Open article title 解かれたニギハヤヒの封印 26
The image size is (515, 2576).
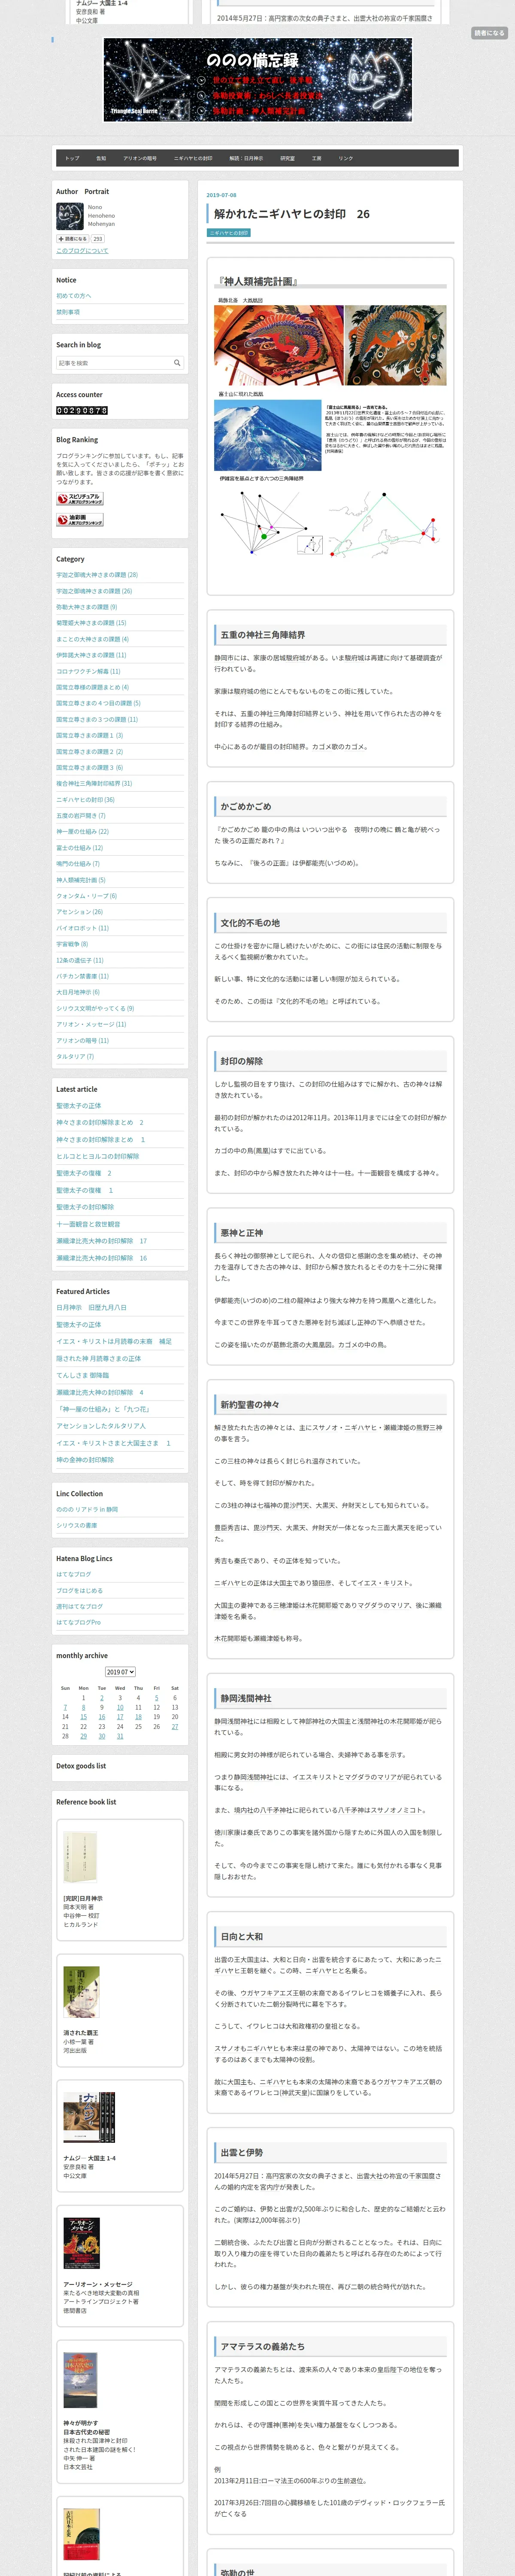291,214
